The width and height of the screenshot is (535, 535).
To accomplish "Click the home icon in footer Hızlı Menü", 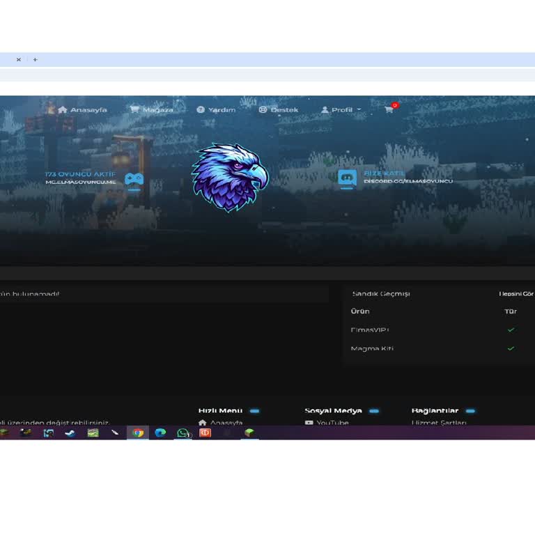I will point(202,422).
